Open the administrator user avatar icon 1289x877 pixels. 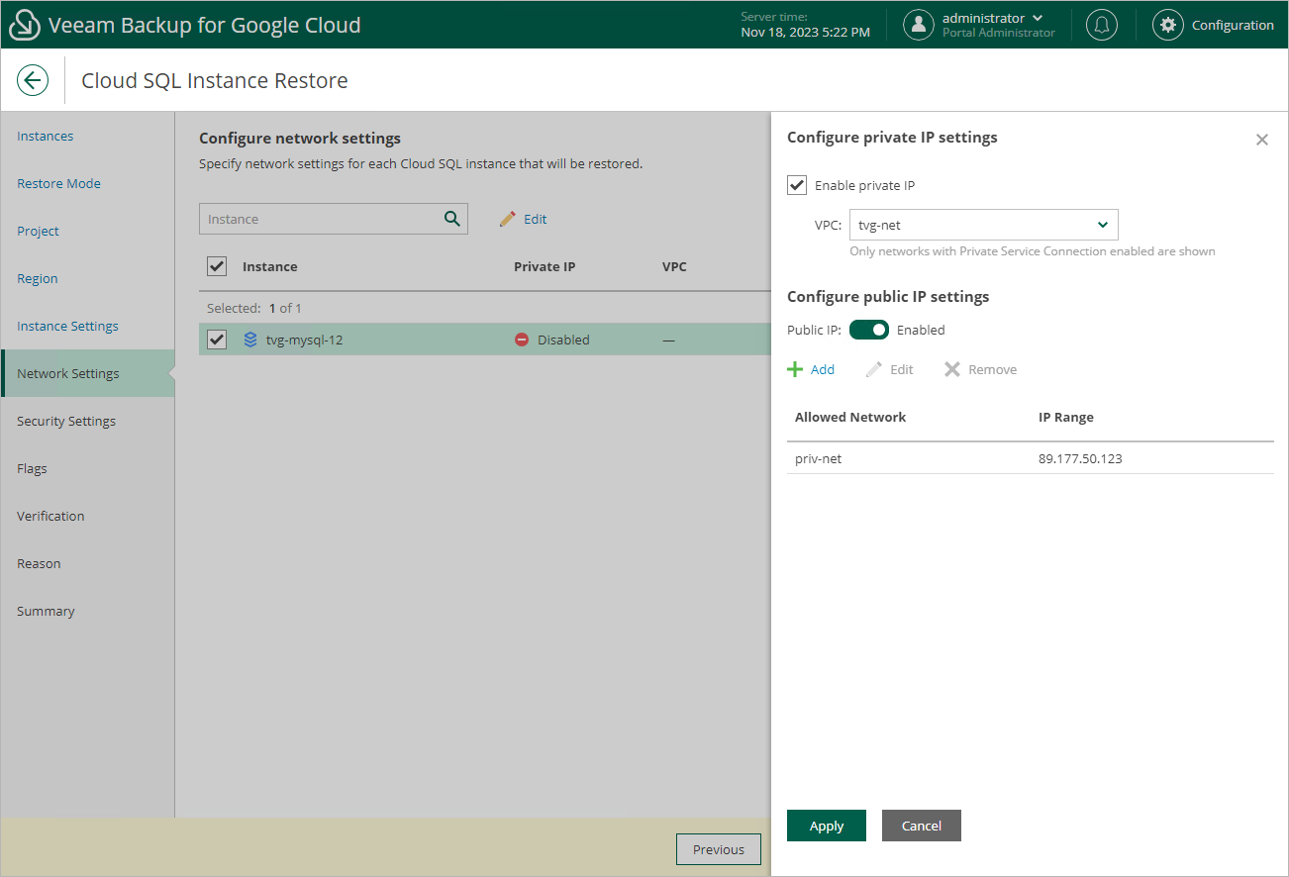pyautogui.click(x=920, y=25)
